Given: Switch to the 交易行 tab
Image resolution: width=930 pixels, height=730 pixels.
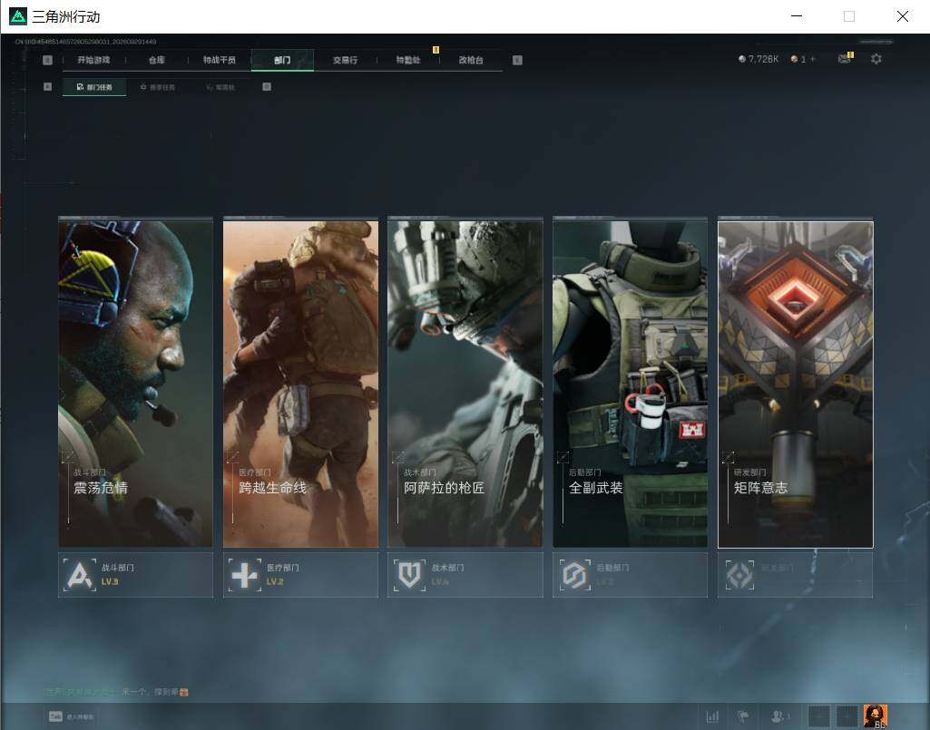Looking at the screenshot, I should click(x=345, y=60).
